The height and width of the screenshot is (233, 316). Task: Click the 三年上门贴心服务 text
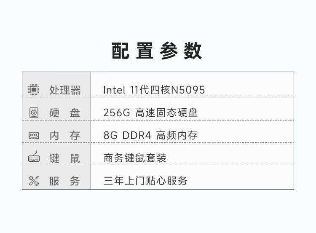tap(145, 181)
